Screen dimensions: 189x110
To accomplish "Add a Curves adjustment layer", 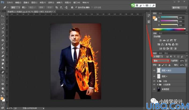I will tap(168, 40).
